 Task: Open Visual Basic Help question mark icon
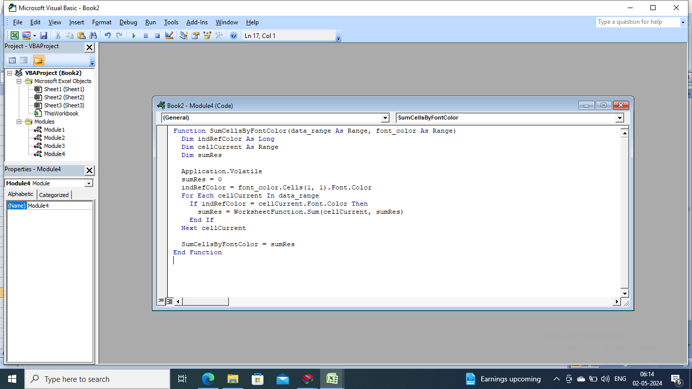tap(233, 35)
